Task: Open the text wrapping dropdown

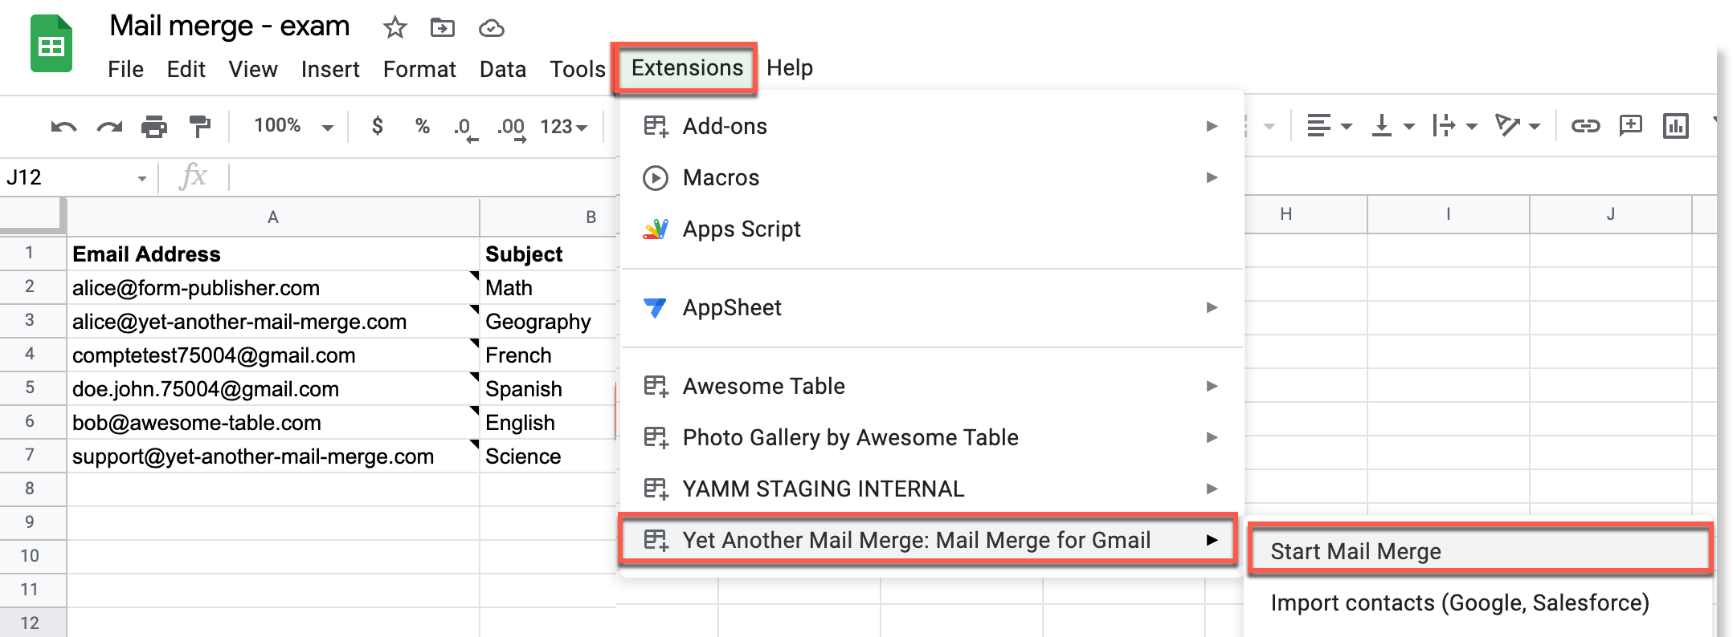Action: (1455, 126)
